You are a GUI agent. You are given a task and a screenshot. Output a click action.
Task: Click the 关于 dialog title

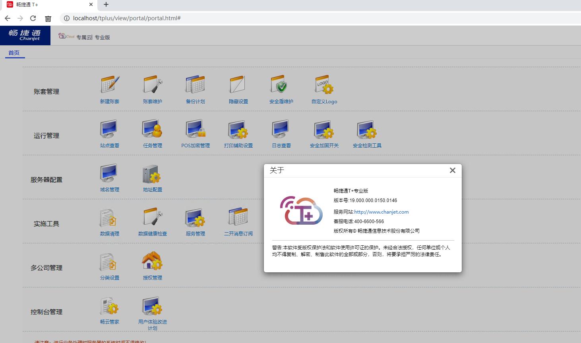[277, 170]
